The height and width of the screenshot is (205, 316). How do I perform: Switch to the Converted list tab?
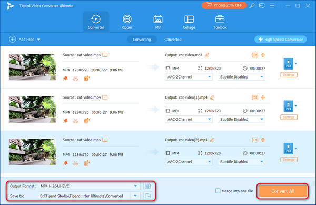(x=173, y=40)
